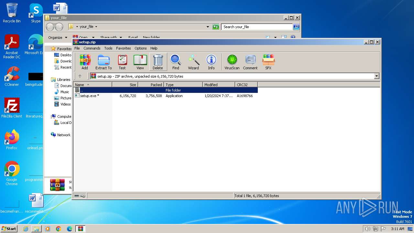Open the Find tool in WinRAR
This screenshot has height=233, width=414.
(176, 62)
